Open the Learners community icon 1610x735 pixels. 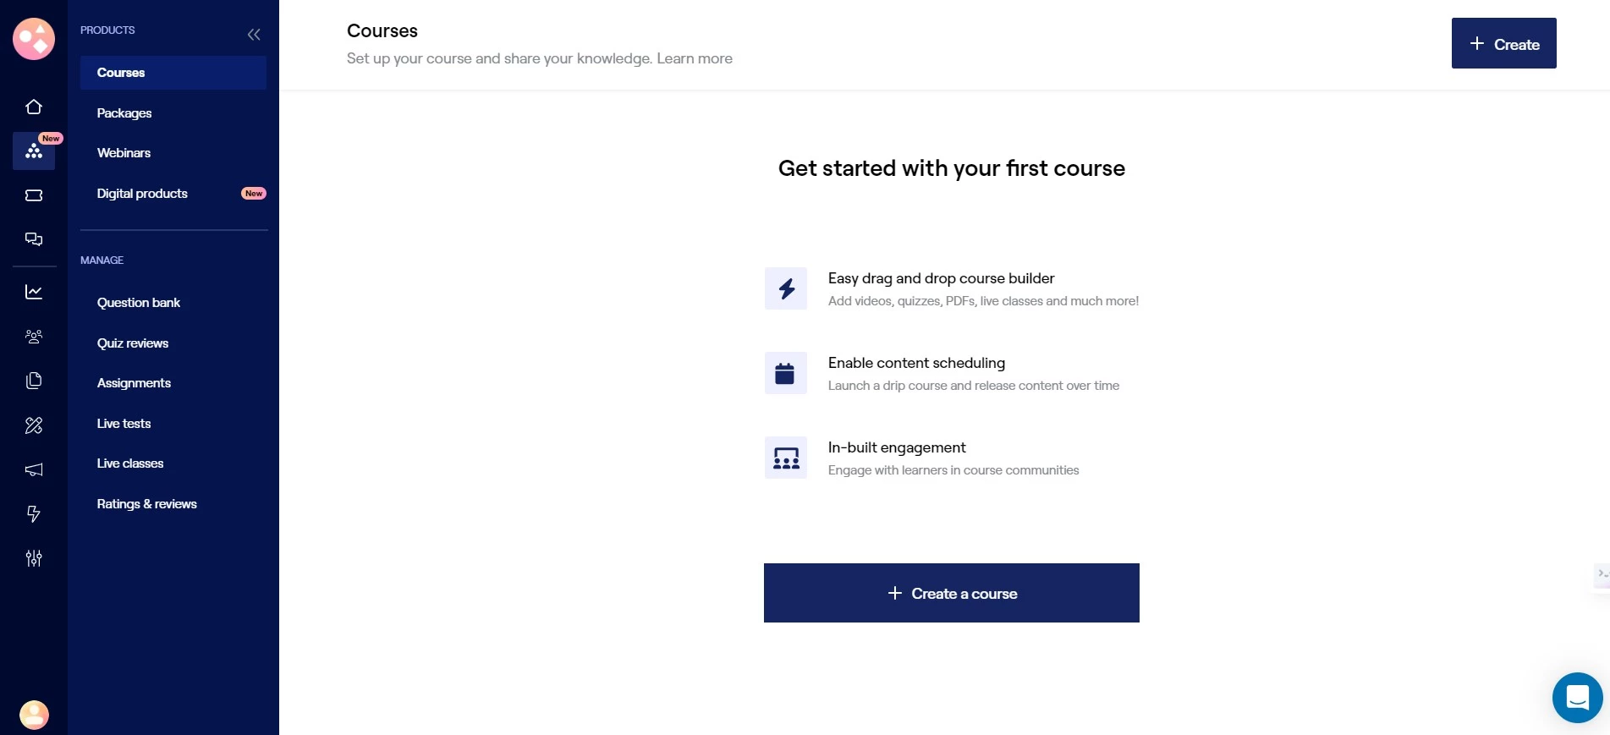tap(34, 336)
